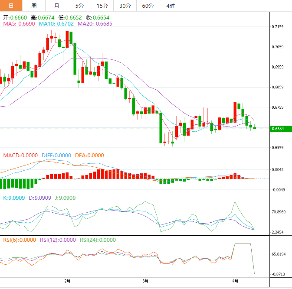
Task: Select the 周 weekly timeframe tab
Action: pos(34,6)
